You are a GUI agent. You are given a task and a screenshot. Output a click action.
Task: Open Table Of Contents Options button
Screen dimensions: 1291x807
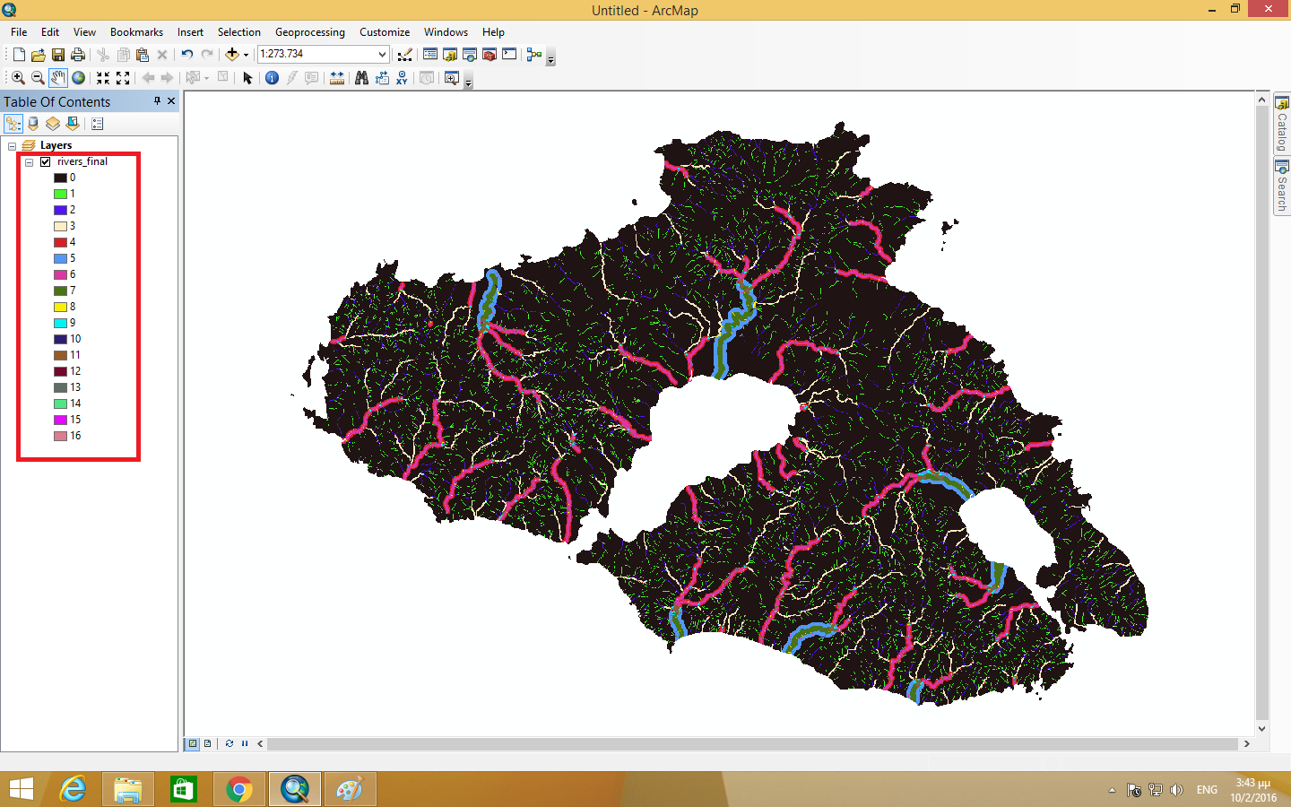pyautogui.click(x=98, y=124)
